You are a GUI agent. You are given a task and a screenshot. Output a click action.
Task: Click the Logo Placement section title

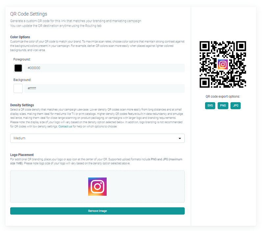pyautogui.click(x=22, y=155)
